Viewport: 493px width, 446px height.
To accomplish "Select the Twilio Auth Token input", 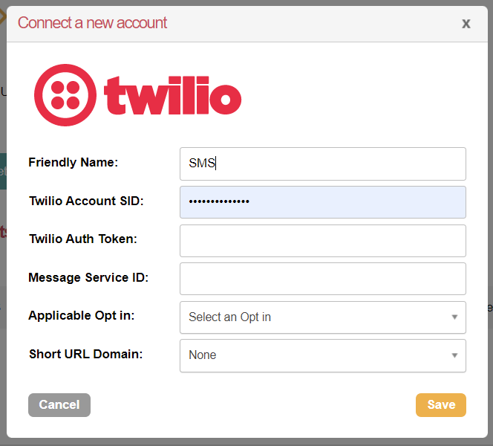I will [322, 240].
